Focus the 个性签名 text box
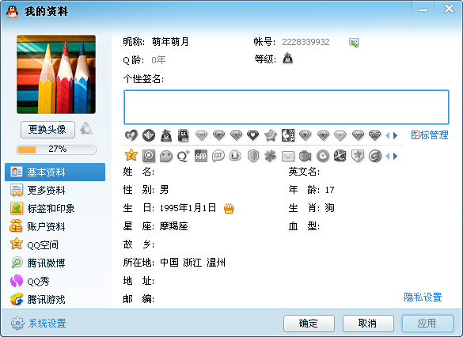 [x=287, y=107]
